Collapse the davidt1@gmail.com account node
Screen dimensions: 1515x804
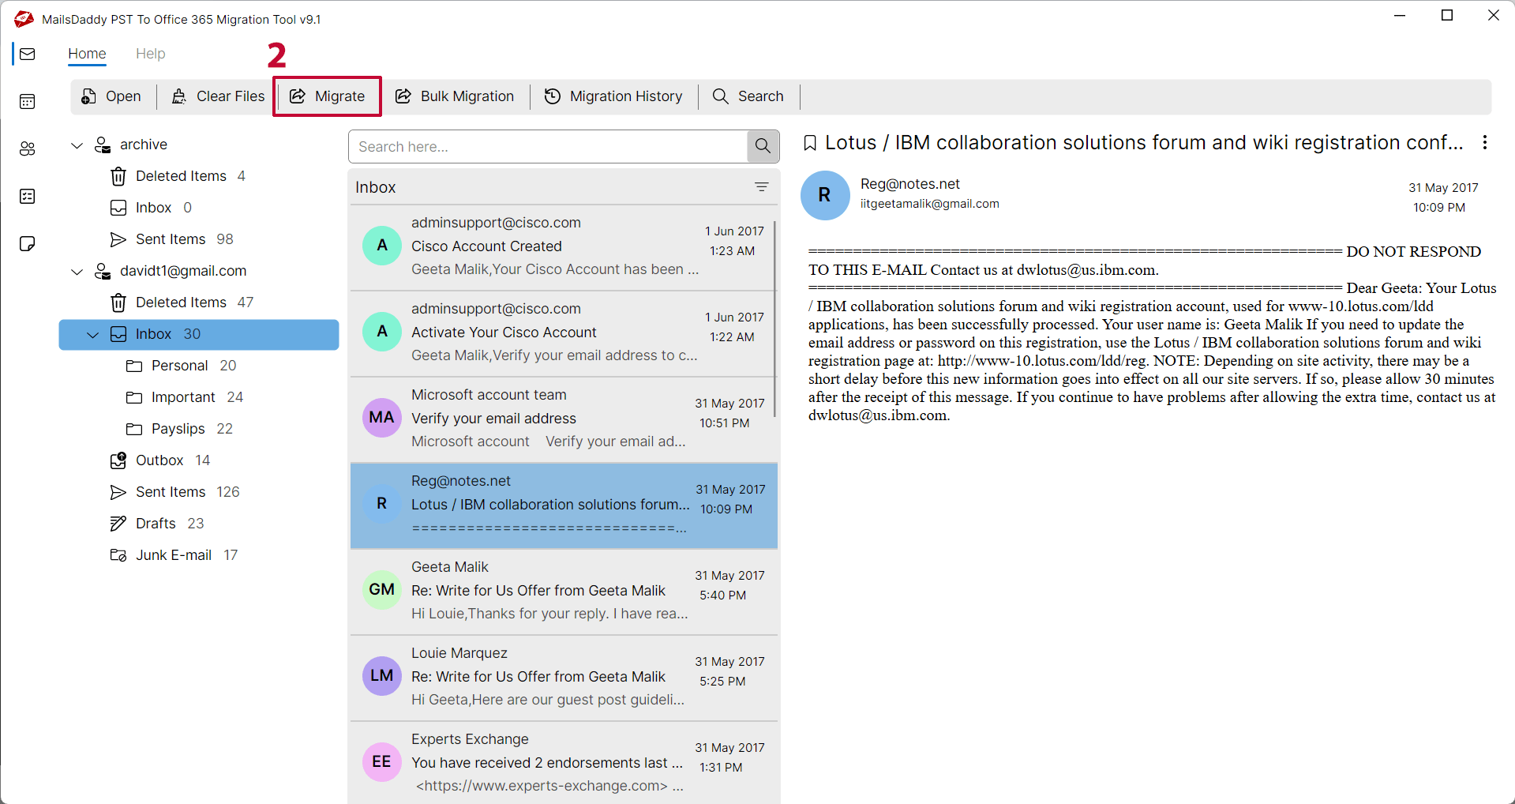[77, 272]
